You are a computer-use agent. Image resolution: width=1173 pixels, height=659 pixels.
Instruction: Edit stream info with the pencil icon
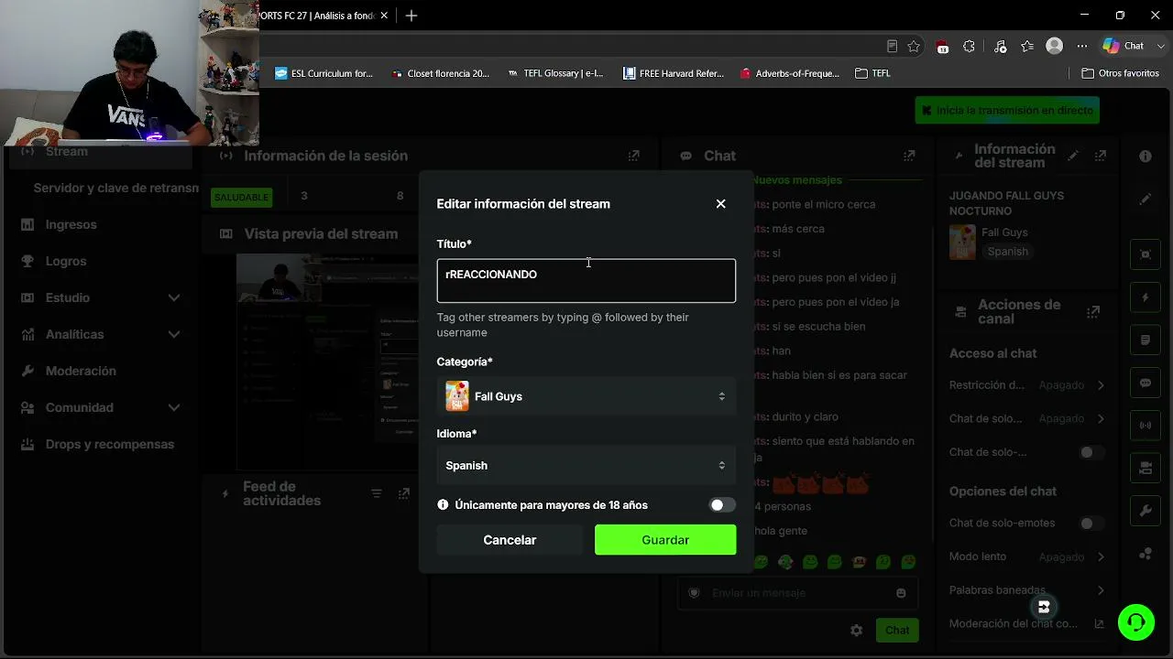tap(1073, 156)
